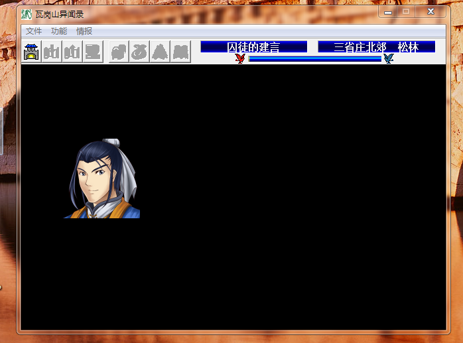This screenshot has width=463, height=343.
Task: Click the greyed scroll icon with up arrow
Action: click(x=72, y=52)
